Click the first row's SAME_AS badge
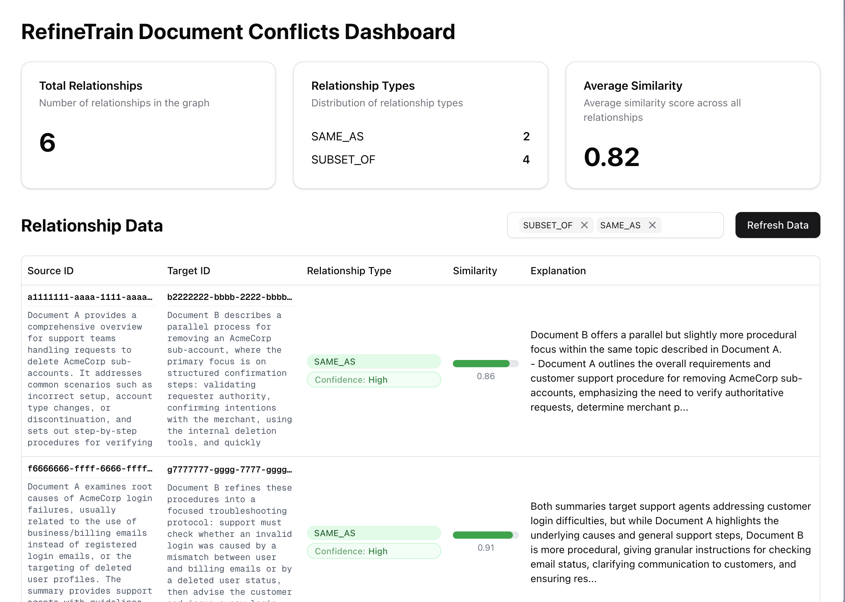The width and height of the screenshot is (845, 602). [x=374, y=361]
